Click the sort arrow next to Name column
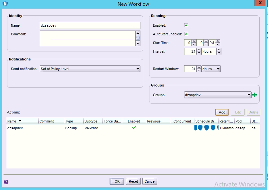This screenshot has height=190, width=268. click(x=20, y=121)
